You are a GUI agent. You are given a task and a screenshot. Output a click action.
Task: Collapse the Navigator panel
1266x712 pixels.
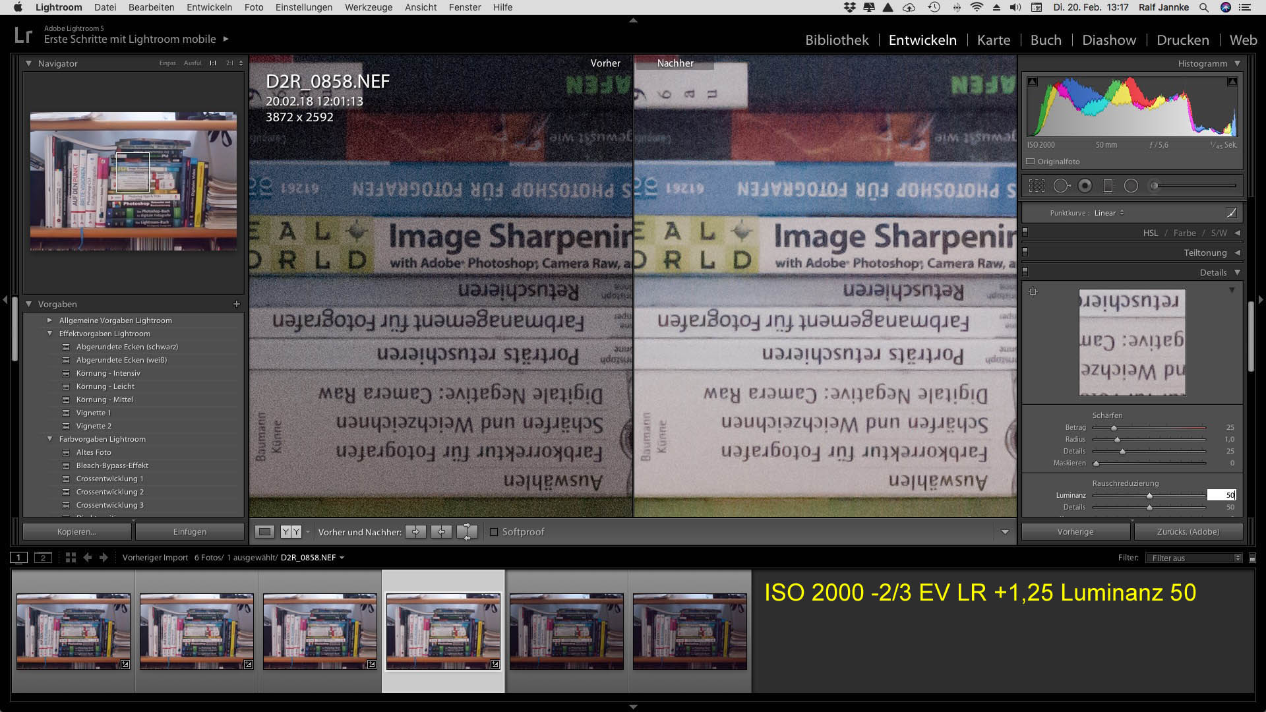coord(28,63)
